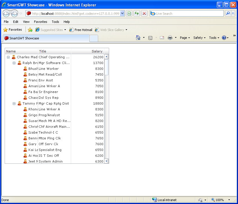Click the Add to Favorites Bar icon
This screenshot has width=238, height=204.
pos(30,30)
